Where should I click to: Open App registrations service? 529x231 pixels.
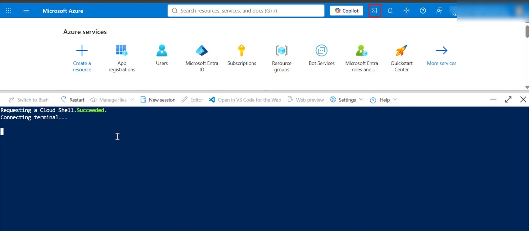pyautogui.click(x=122, y=58)
